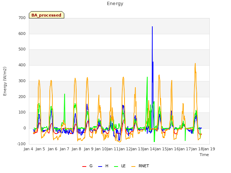The width and height of the screenshot is (231, 173).
Task: Click the blue H legend color marker
Action: (100, 167)
